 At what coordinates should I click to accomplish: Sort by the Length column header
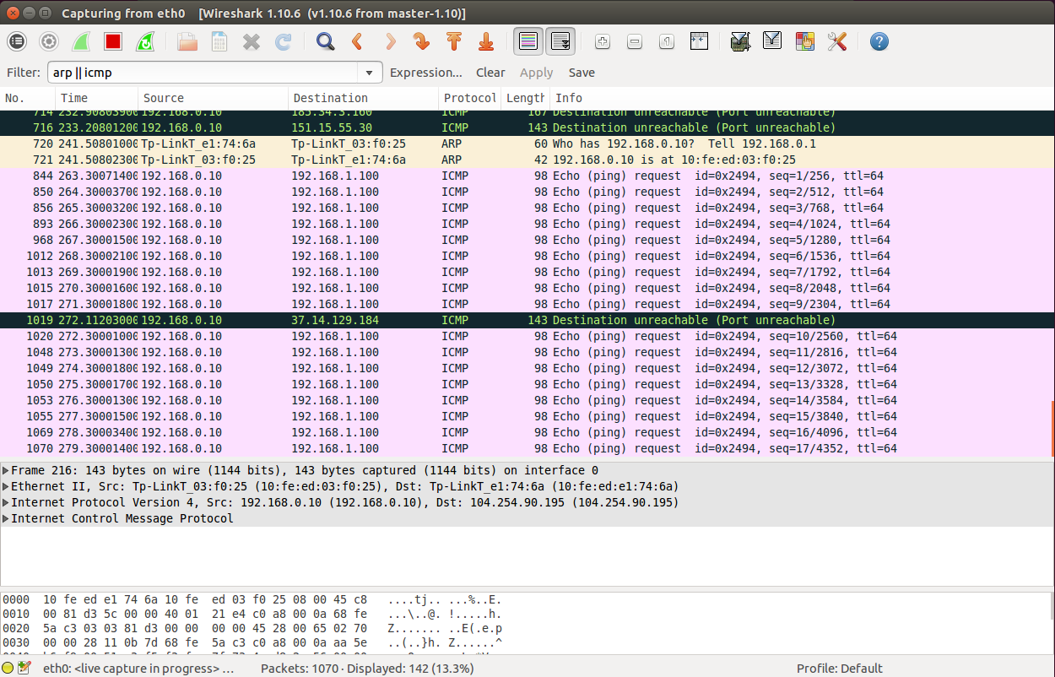526,98
